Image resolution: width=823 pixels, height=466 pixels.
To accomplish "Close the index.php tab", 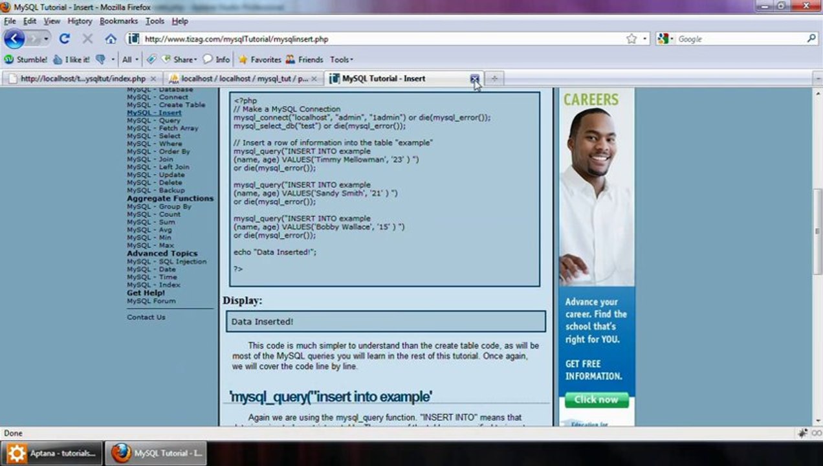I will coord(153,79).
